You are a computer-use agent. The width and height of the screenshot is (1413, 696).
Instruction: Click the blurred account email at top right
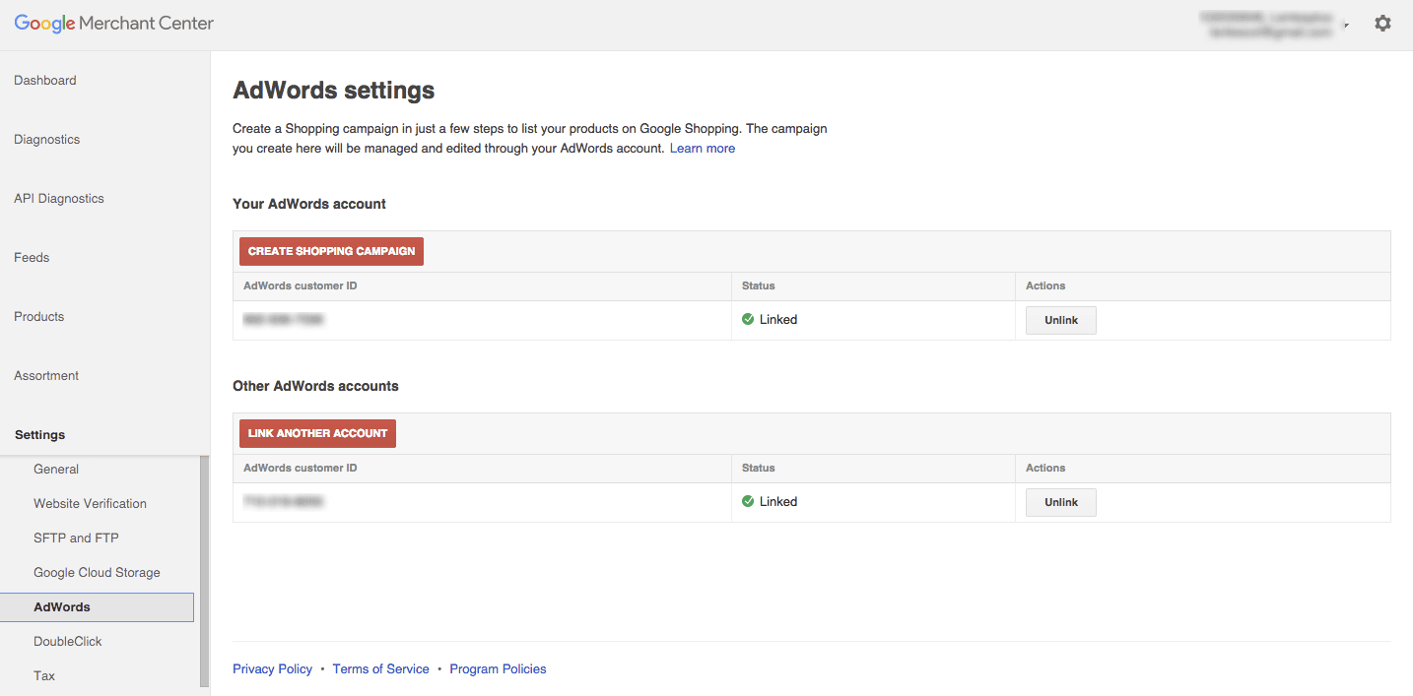click(x=1271, y=32)
